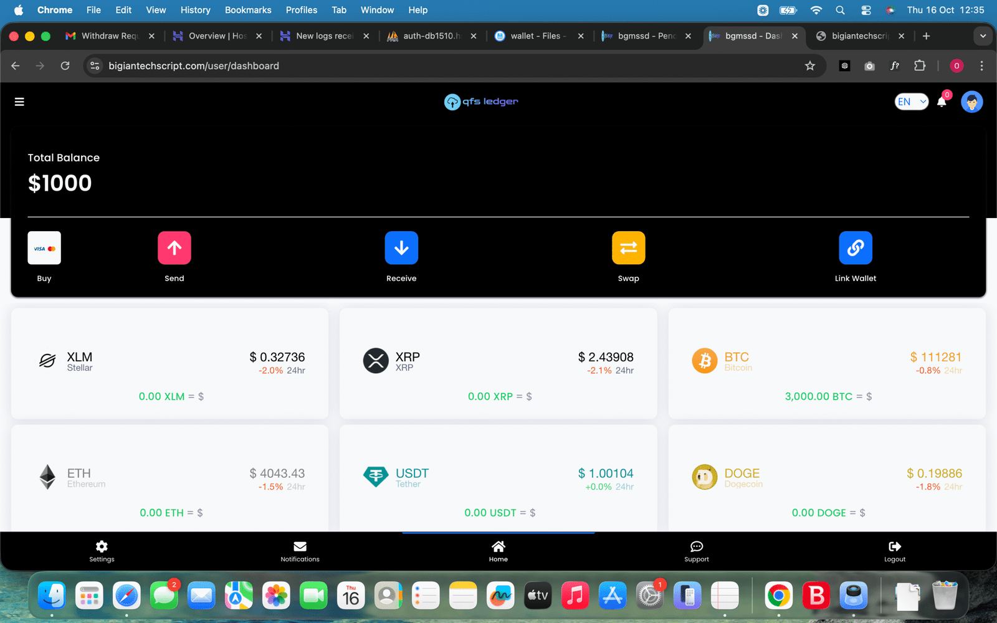Click the user profile avatar
The image size is (997, 623).
[x=971, y=102]
